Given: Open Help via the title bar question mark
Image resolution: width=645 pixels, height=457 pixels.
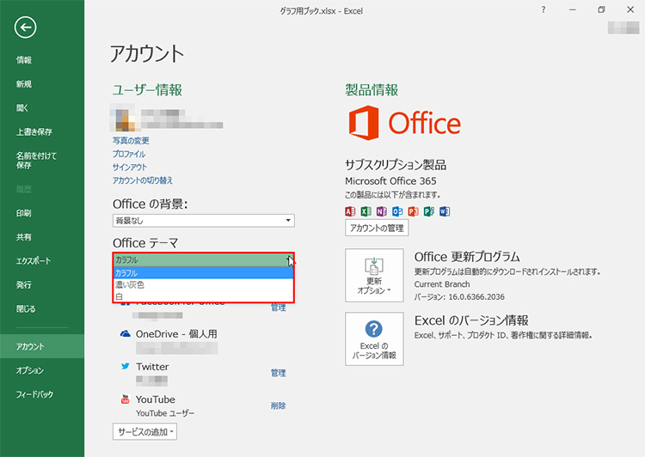Looking at the screenshot, I should (x=543, y=9).
